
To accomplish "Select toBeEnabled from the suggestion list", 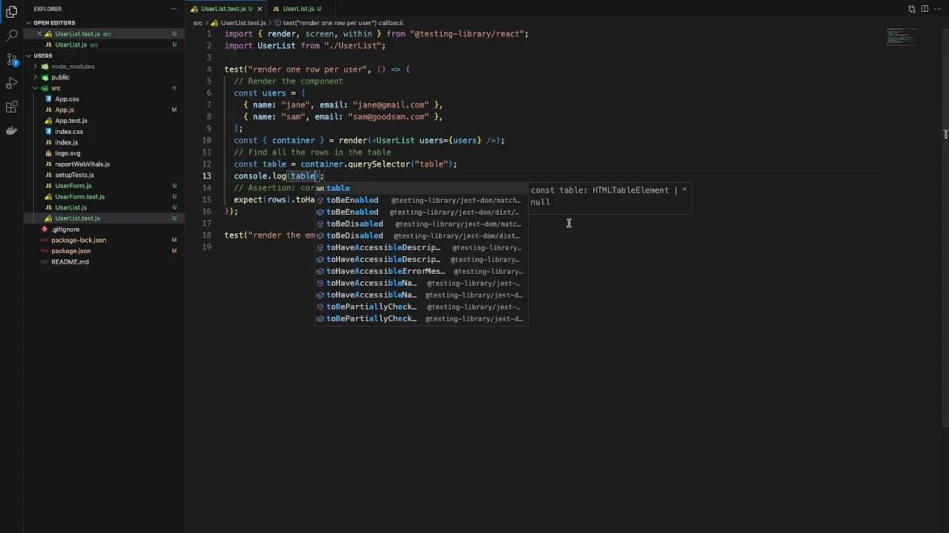I will [x=352, y=200].
